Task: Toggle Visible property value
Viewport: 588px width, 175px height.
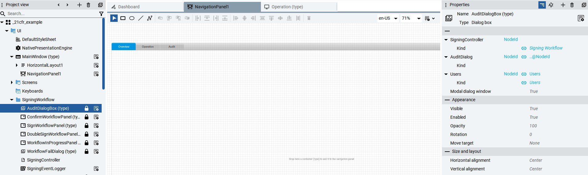Action: [x=534, y=109]
